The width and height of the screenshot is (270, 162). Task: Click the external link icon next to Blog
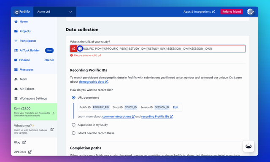click(24, 142)
